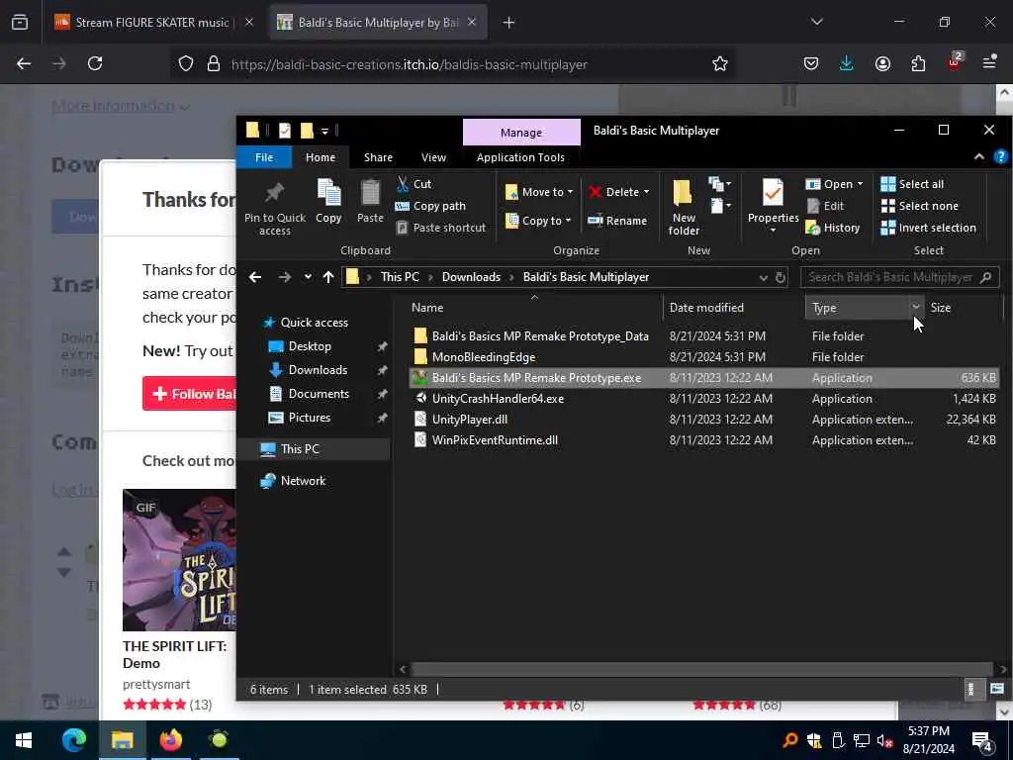Expand the Delete options arrow
Screen dimensions: 1013x760
pos(646,192)
